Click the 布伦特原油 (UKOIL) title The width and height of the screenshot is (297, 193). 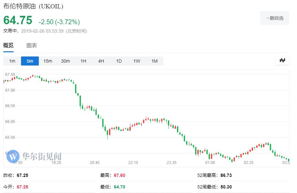coord(33,6)
